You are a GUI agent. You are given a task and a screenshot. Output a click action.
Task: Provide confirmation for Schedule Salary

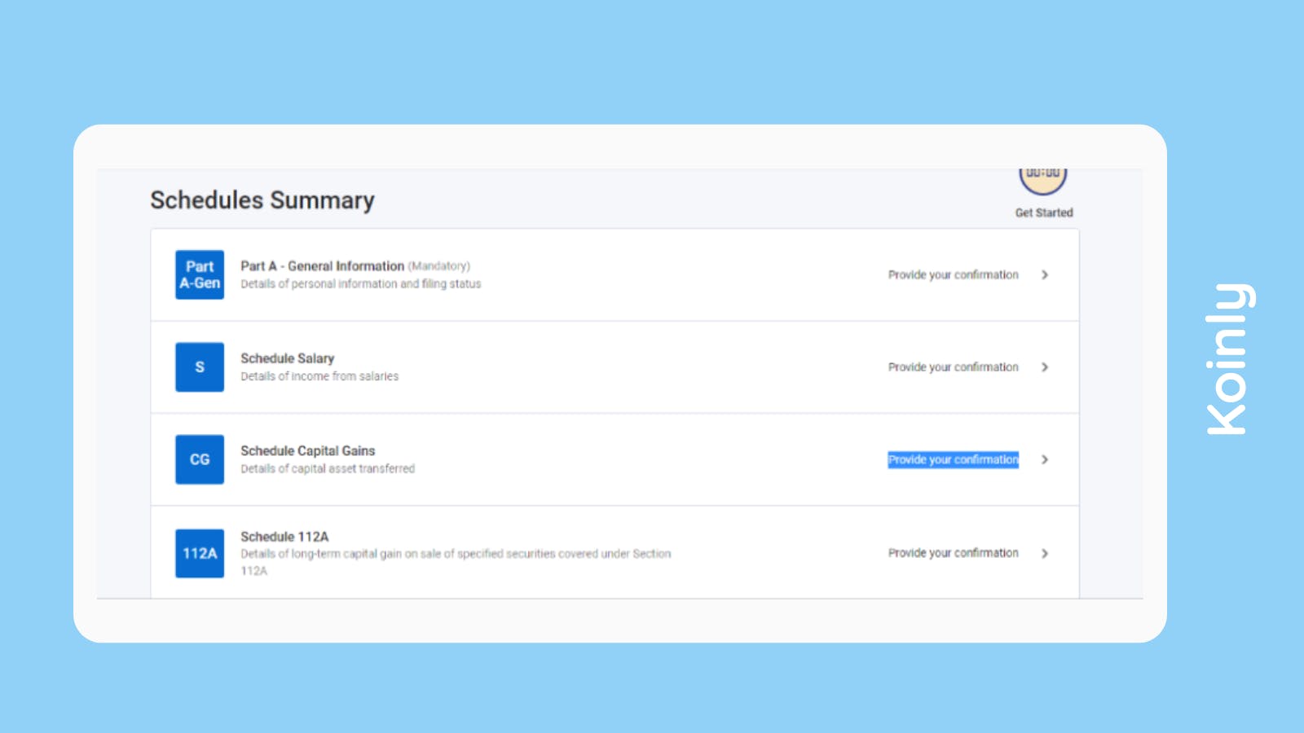point(953,366)
